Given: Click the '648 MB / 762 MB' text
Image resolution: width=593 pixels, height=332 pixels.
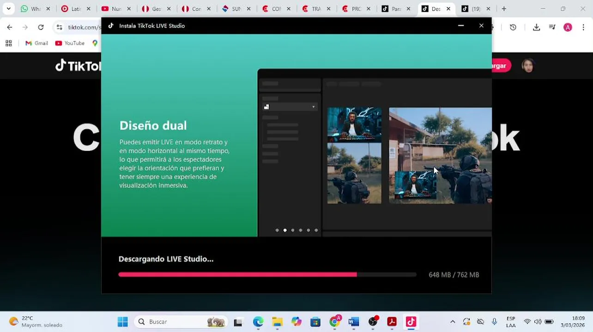Looking at the screenshot, I should coord(454,275).
